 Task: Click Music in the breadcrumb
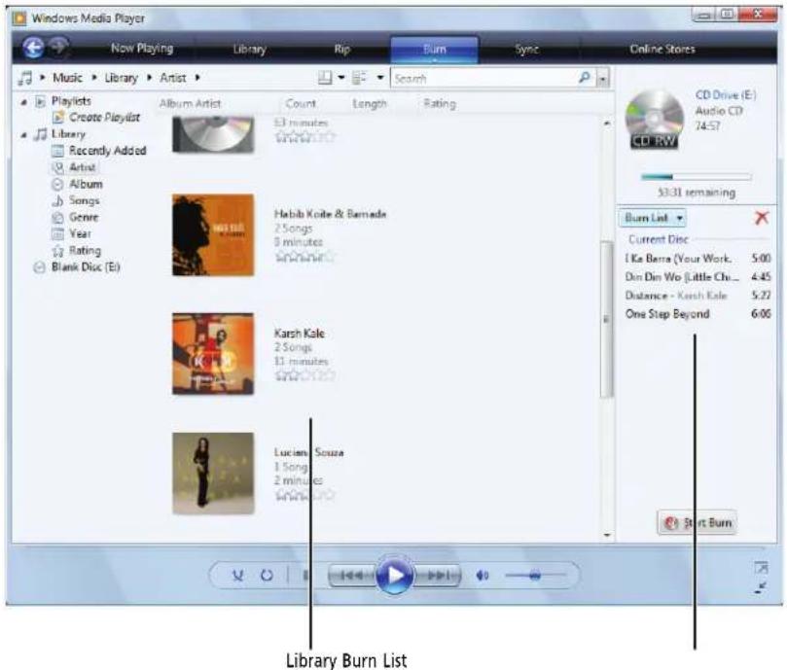tap(67, 78)
